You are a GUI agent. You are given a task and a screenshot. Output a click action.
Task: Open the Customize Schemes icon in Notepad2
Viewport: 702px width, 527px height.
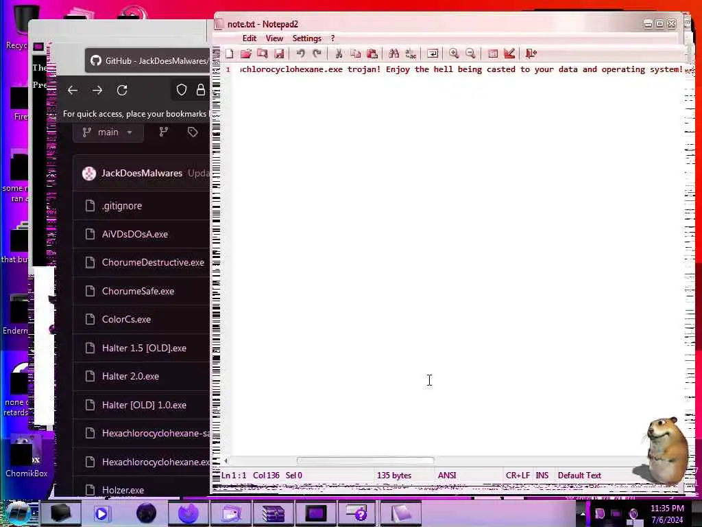coord(509,54)
